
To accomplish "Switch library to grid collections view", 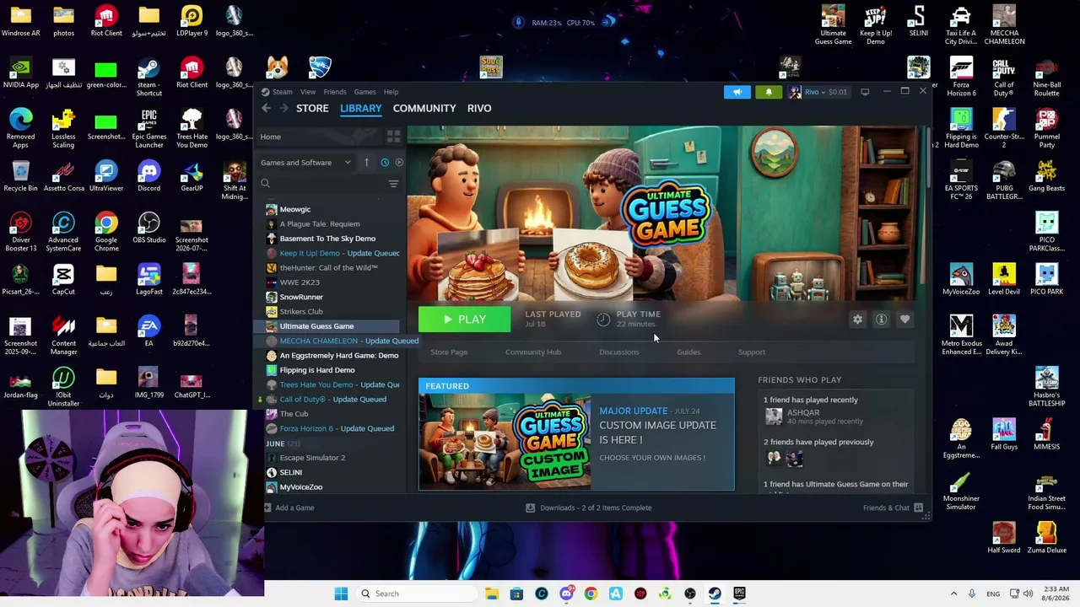I will point(393,137).
